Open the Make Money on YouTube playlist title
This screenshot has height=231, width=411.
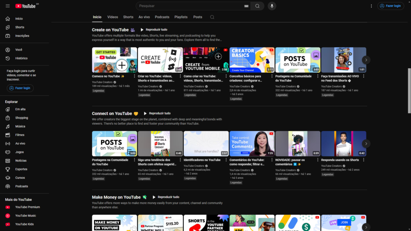coord(116,197)
